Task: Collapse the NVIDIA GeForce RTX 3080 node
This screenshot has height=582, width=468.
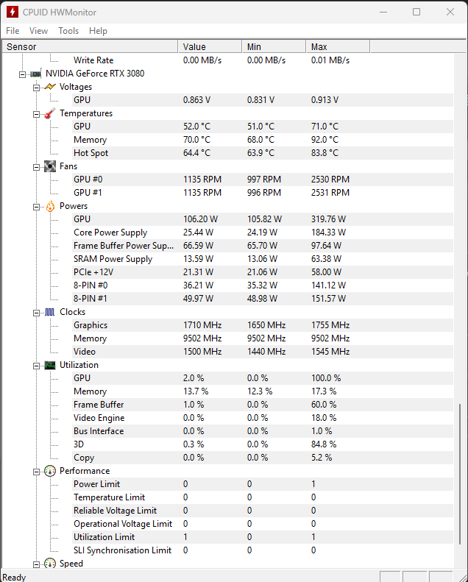Action: pos(22,74)
